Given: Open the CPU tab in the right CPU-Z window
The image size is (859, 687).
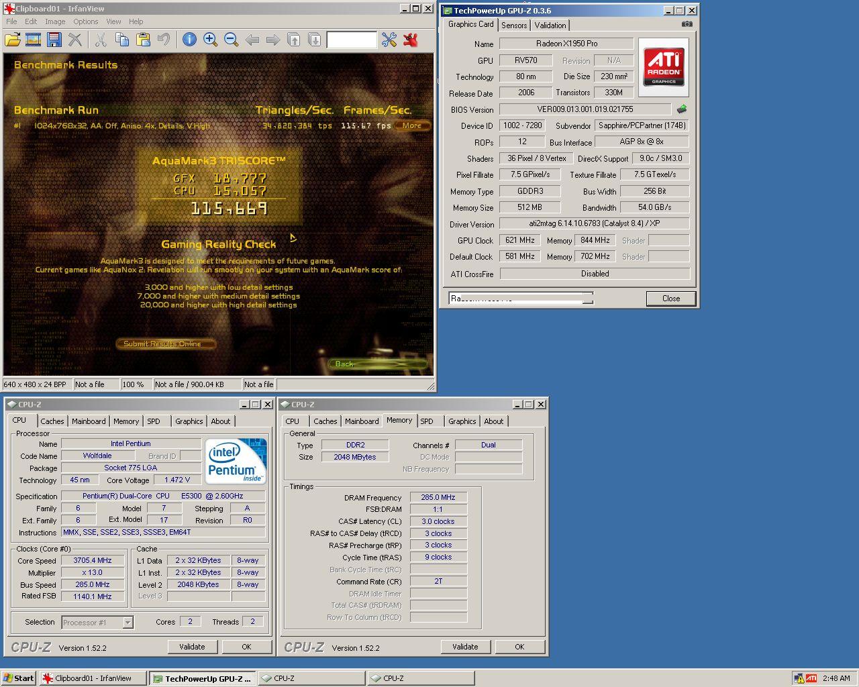Looking at the screenshot, I should coord(293,421).
